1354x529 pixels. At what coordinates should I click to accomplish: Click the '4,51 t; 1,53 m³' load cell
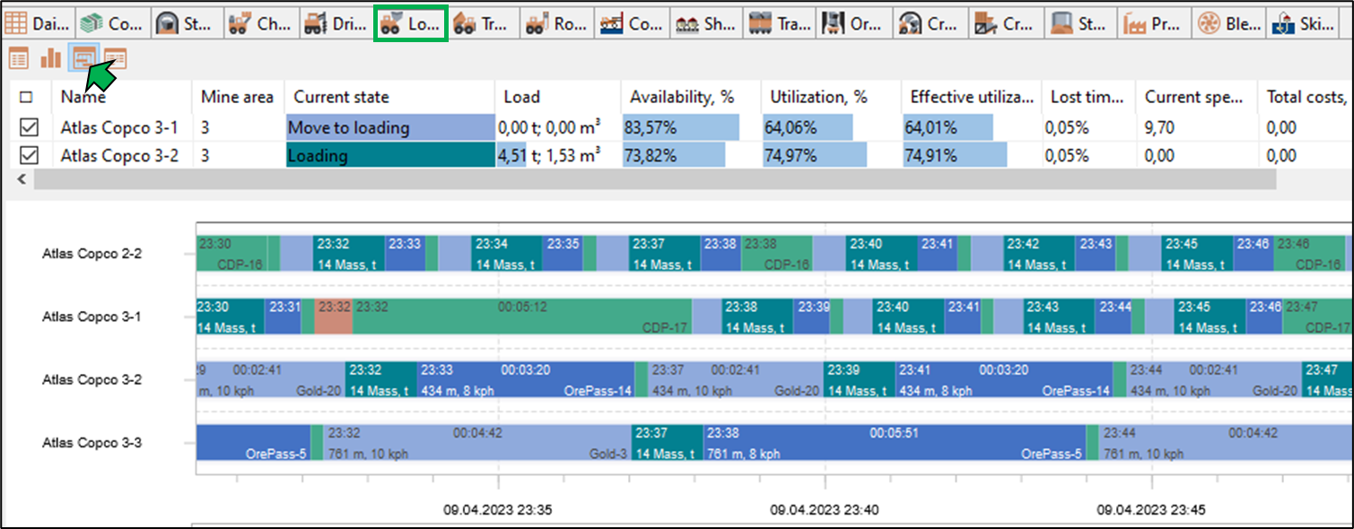pyautogui.click(x=557, y=156)
